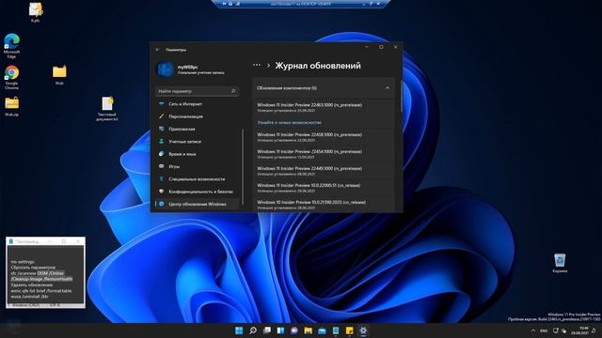
Task: Open taskbar Search magnifier
Action: 253,330
